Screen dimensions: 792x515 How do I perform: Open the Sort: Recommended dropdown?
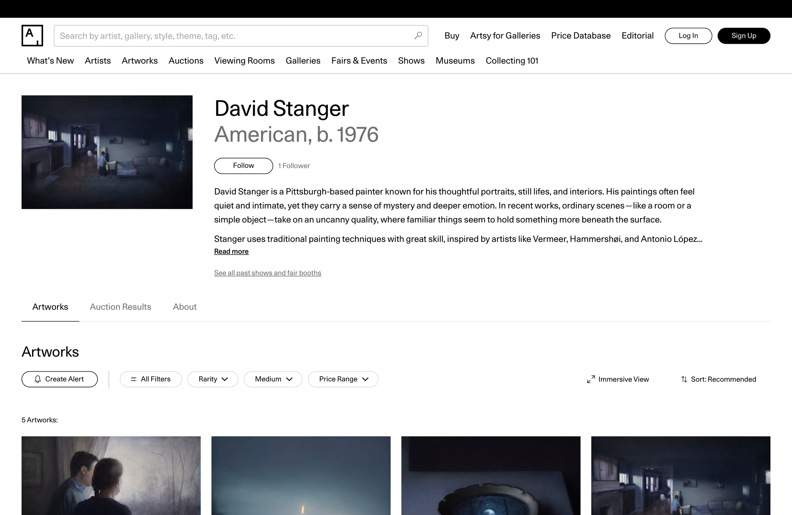pyautogui.click(x=723, y=379)
